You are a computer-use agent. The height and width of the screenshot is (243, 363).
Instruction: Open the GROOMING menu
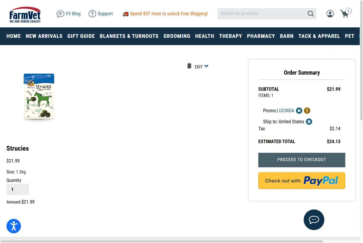point(177,36)
